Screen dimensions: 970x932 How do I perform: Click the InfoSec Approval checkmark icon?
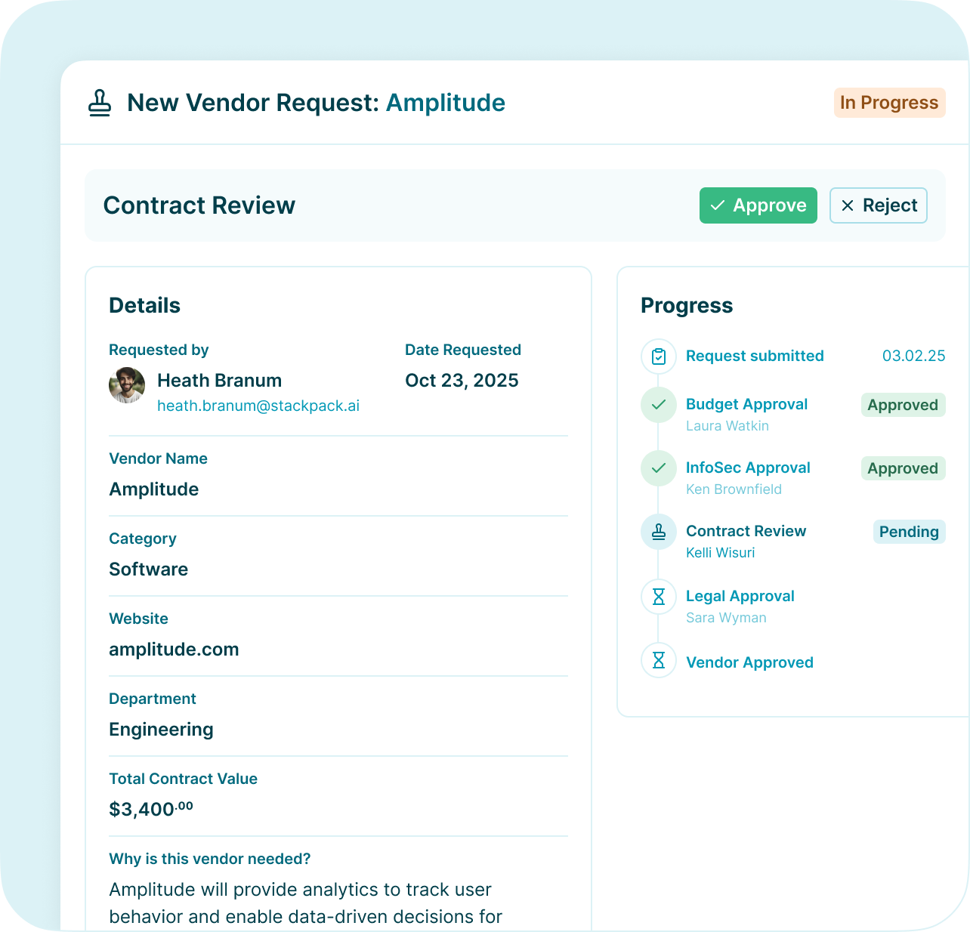pyautogui.click(x=659, y=468)
